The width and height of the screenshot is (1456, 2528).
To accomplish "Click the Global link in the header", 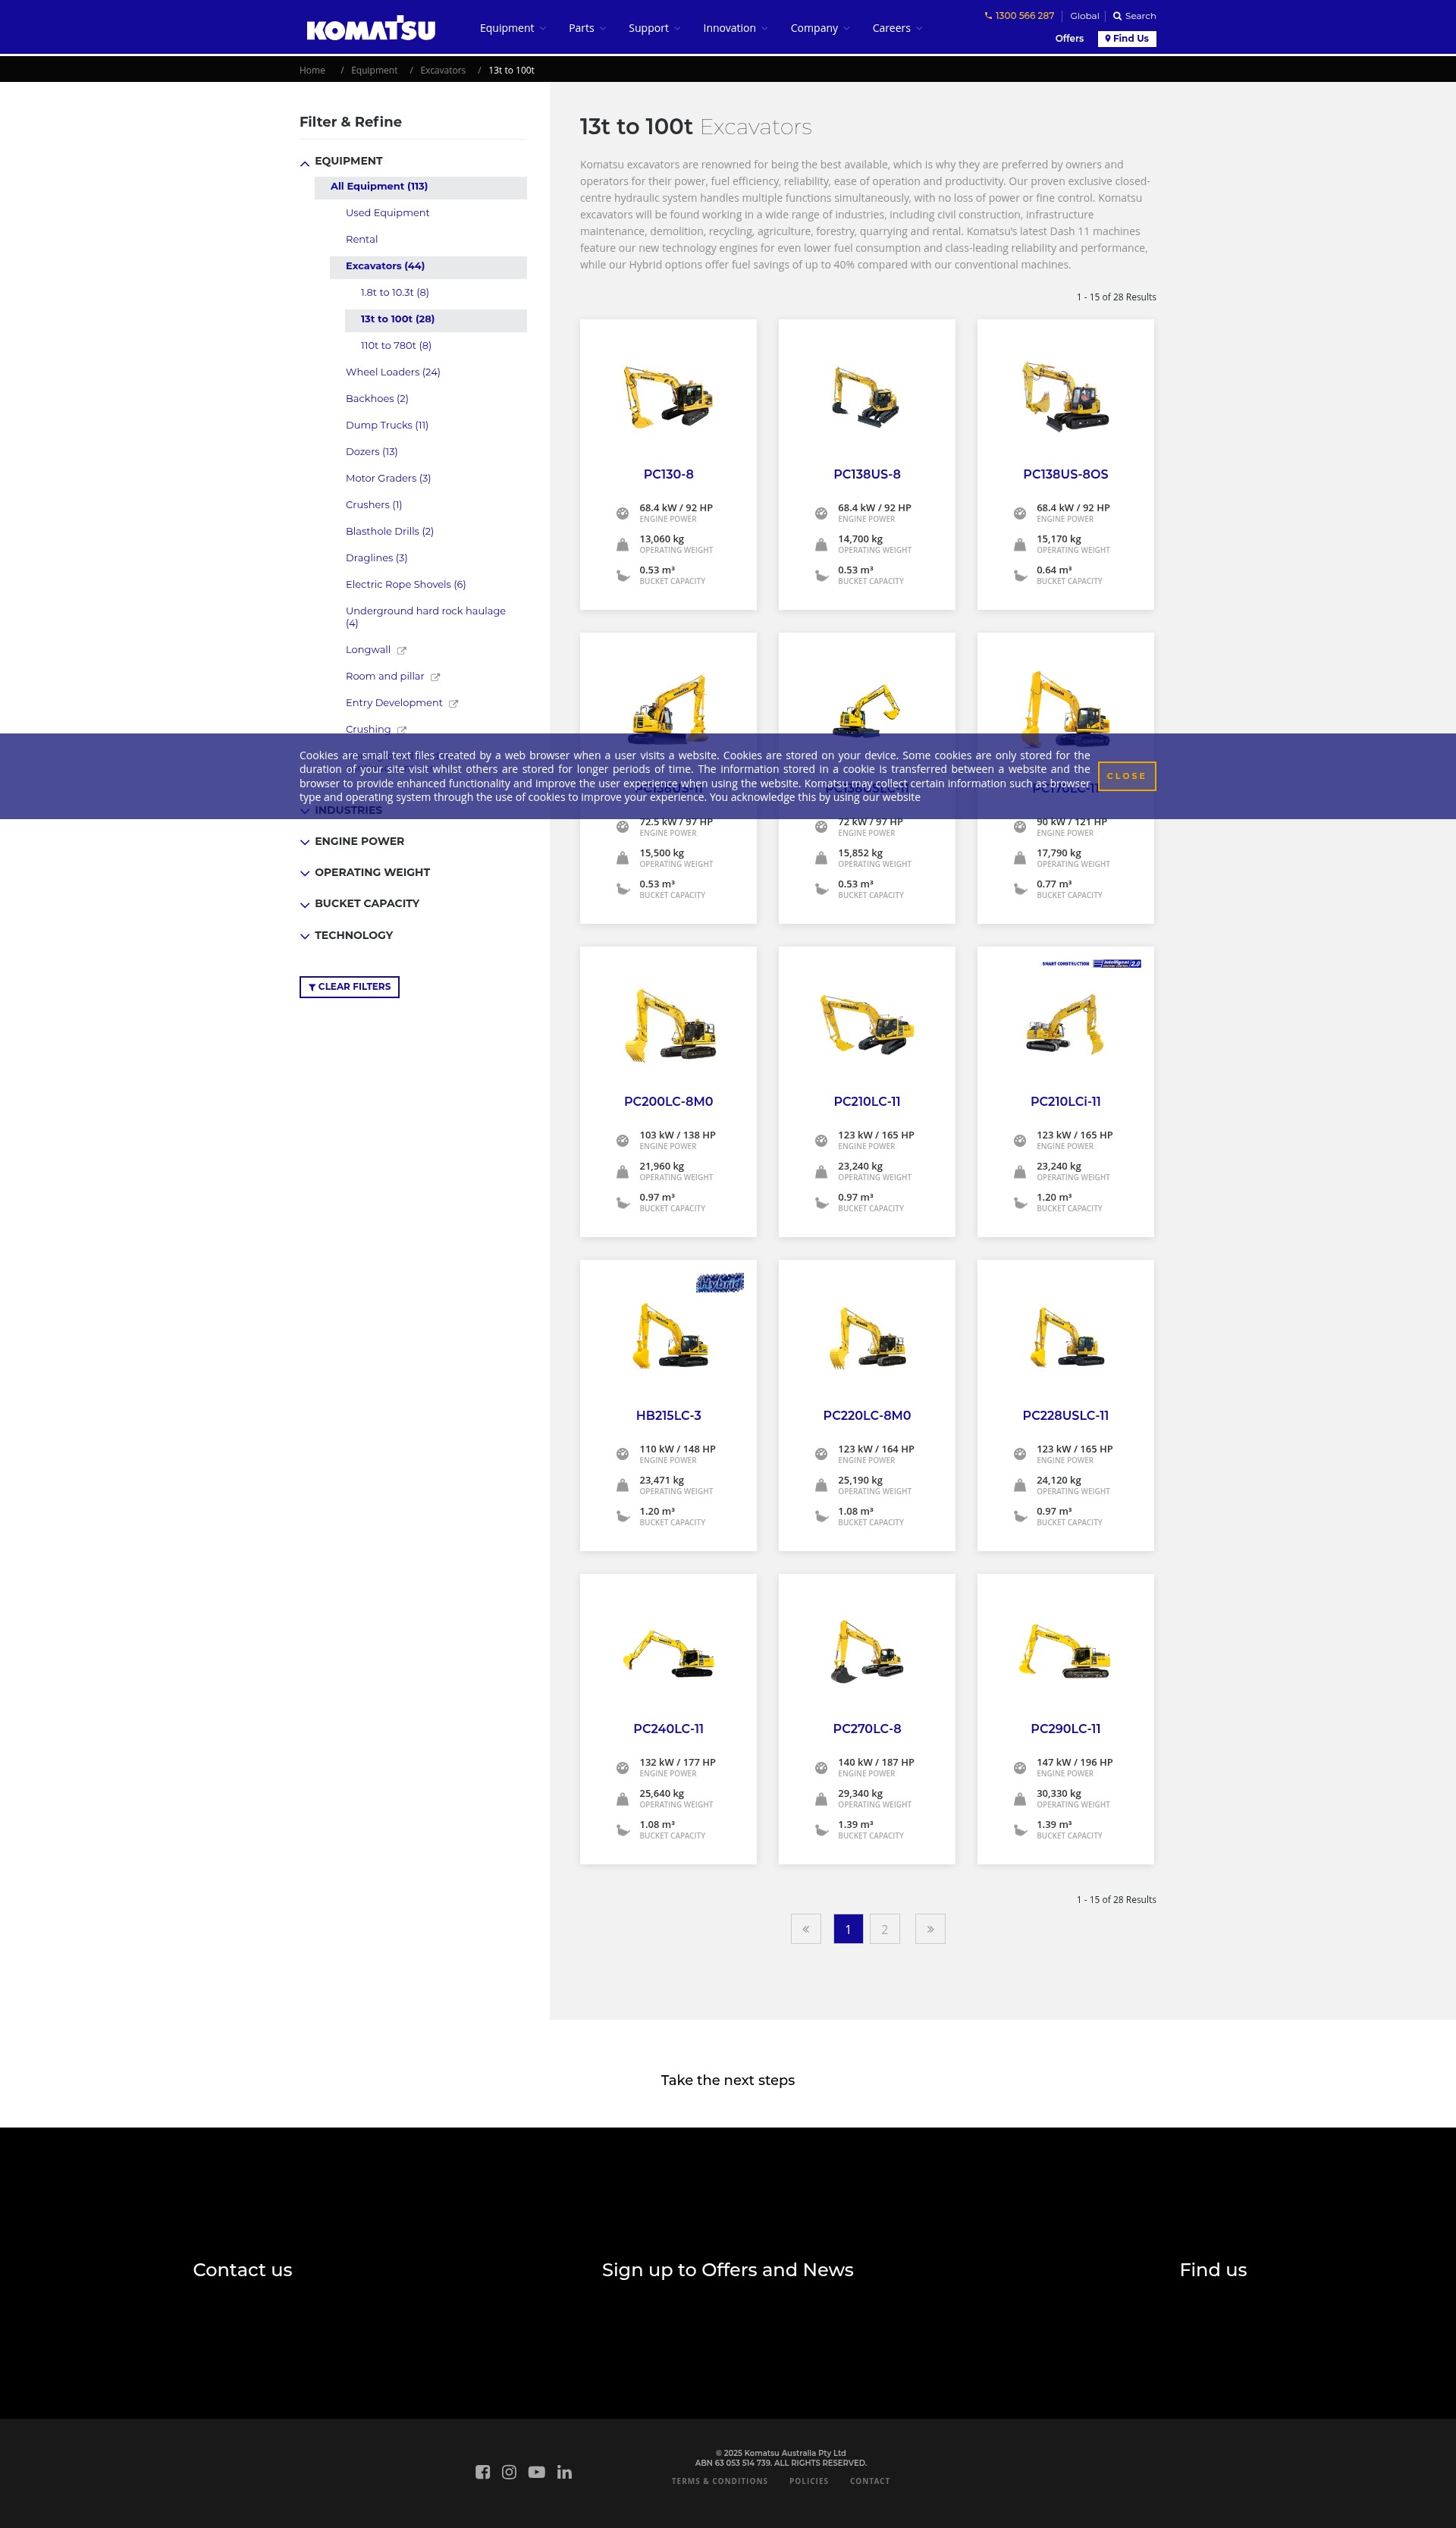I will coord(1084,16).
